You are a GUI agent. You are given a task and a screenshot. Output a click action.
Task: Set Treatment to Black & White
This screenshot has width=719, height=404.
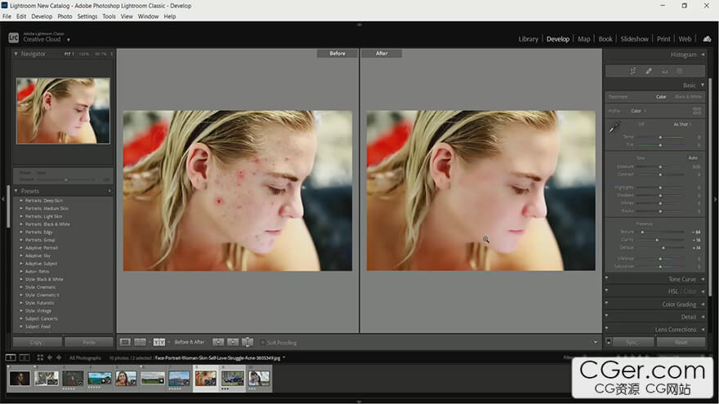[x=688, y=96]
